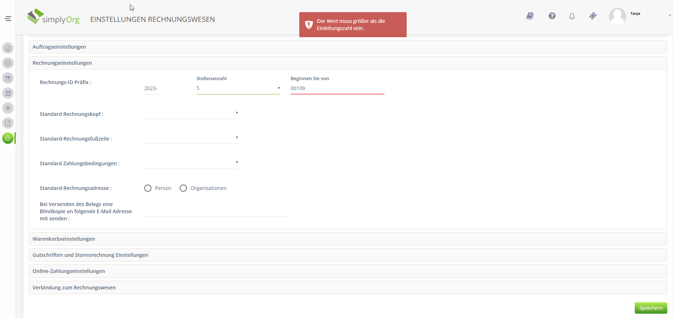Go to Home via sidebar house icon

[x=8, y=48]
